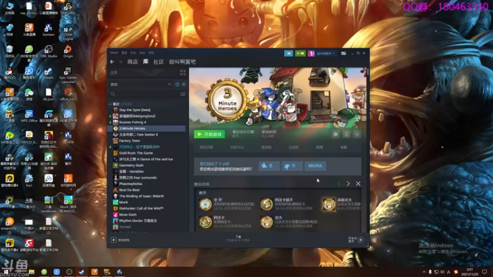Select theHunter: Call of the Wild
The height and width of the screenshot is (277, 493).
pyautogui.click(x=141, y=208)
